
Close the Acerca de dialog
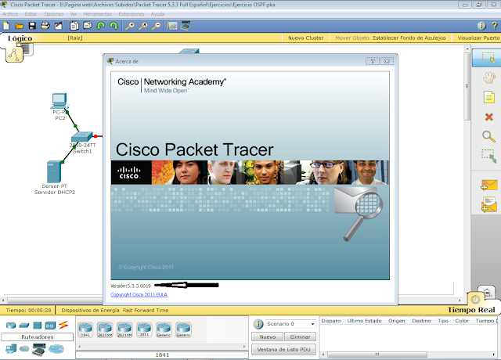point(387,61)
